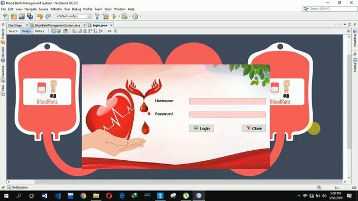Click the Password text field
Screen dimensions: 358x201
(x=228, y=114)
